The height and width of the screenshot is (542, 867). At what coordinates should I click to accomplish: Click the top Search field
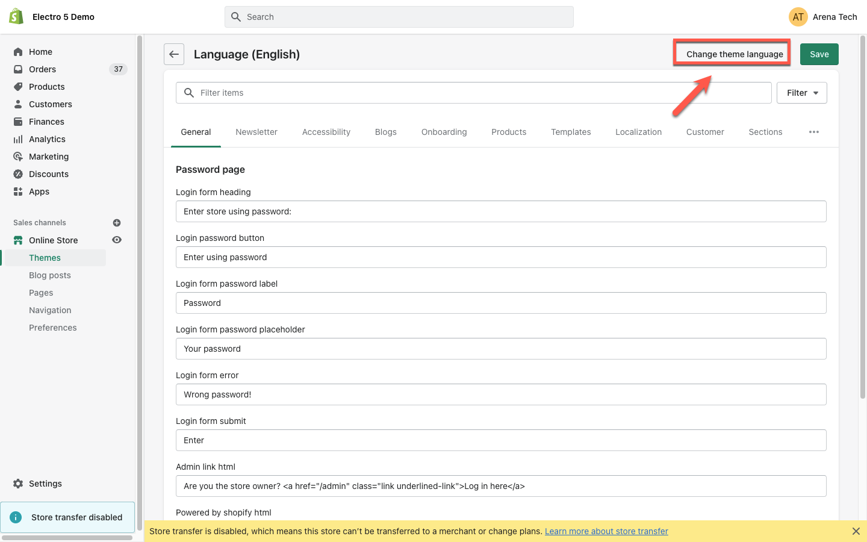(x=399, y=17)
